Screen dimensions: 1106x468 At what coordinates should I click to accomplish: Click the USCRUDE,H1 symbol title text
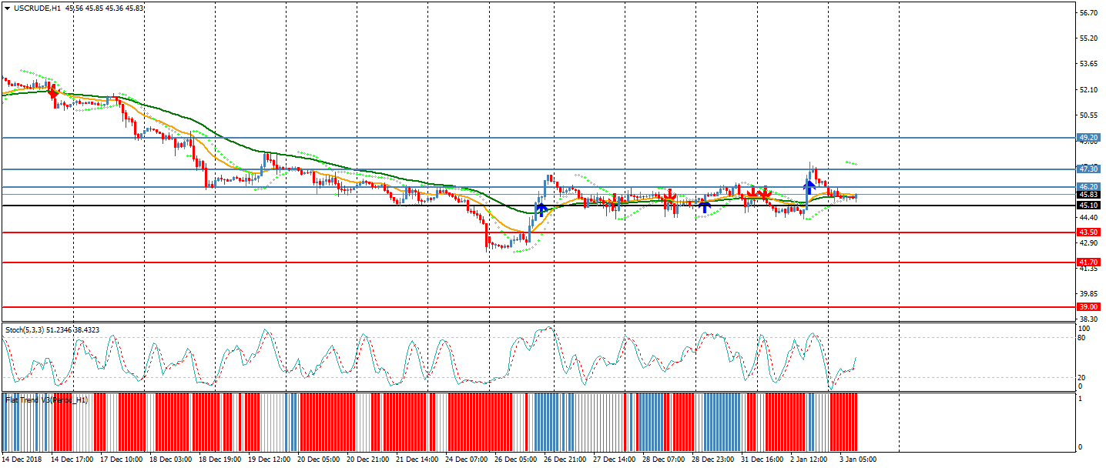tap(38, 8)
